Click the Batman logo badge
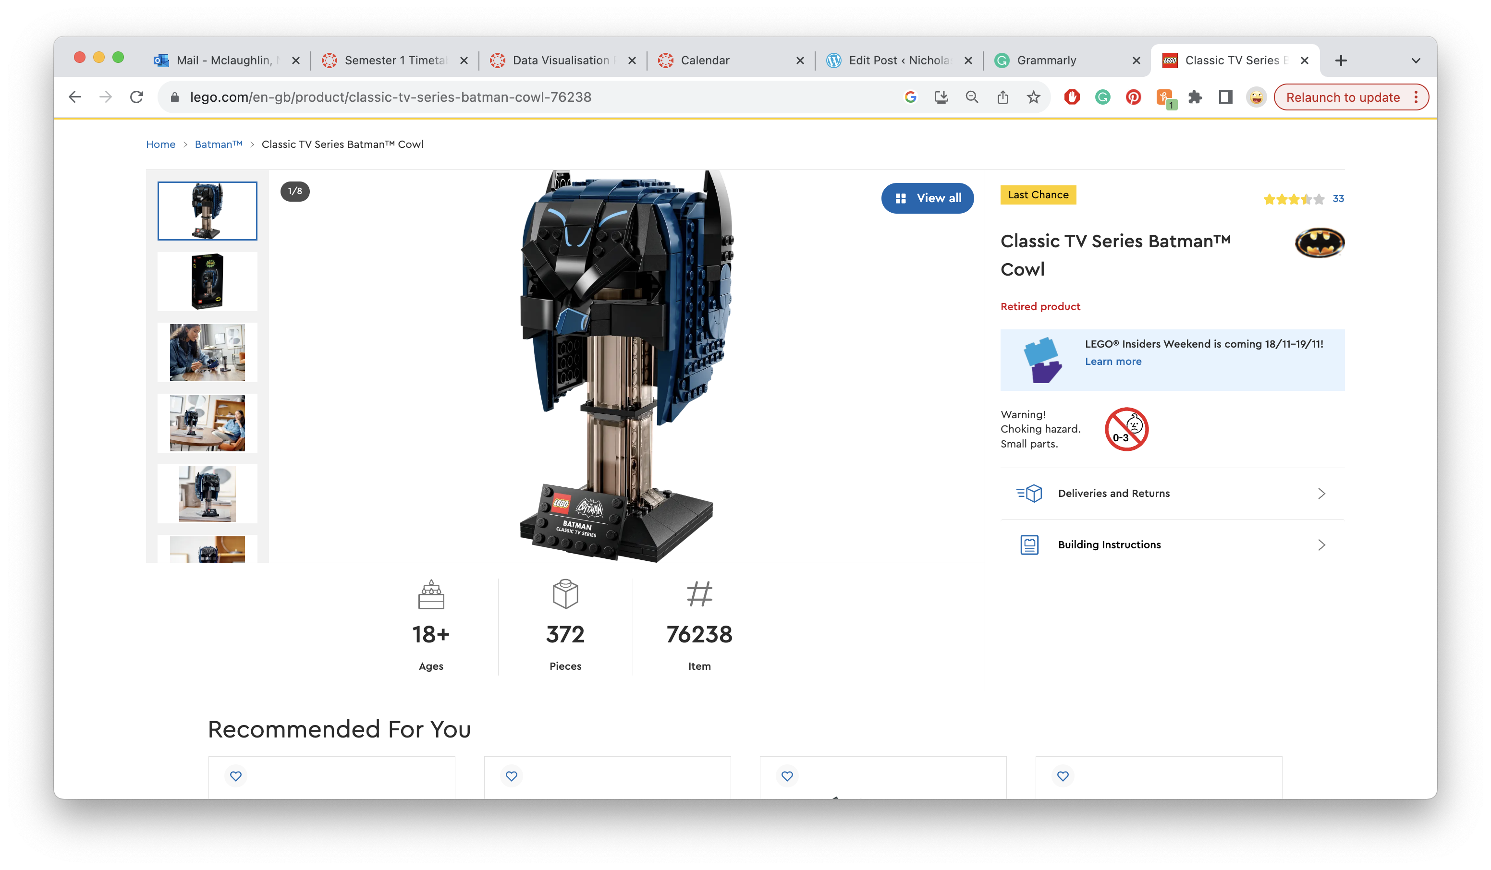The image size is (1491, 870). coord(1319,242)
